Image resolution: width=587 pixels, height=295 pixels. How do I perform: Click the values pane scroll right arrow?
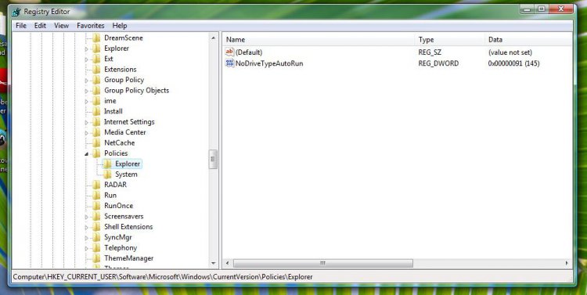567,263
